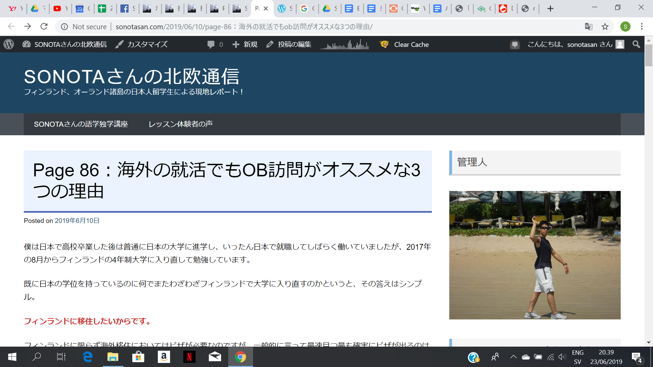Switch to the WordPress tab
Screen dimensions: 653x367
tap(285, 8)
